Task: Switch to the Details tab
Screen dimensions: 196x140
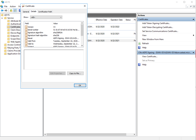Action: point(34,12)
